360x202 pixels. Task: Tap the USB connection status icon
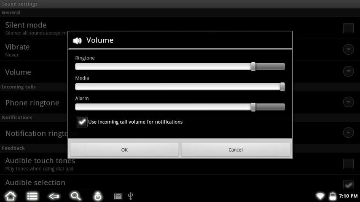pyautogui.click(x=130, y=196)
